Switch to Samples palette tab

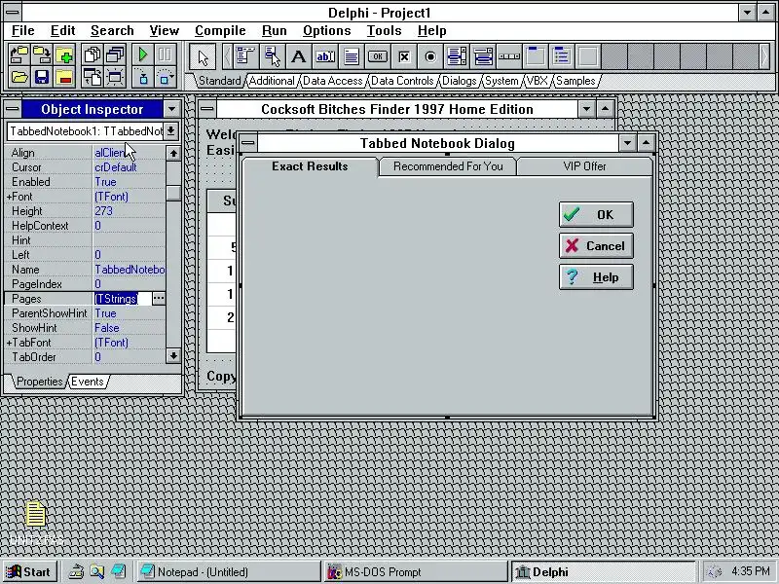[x=575, y=81]
